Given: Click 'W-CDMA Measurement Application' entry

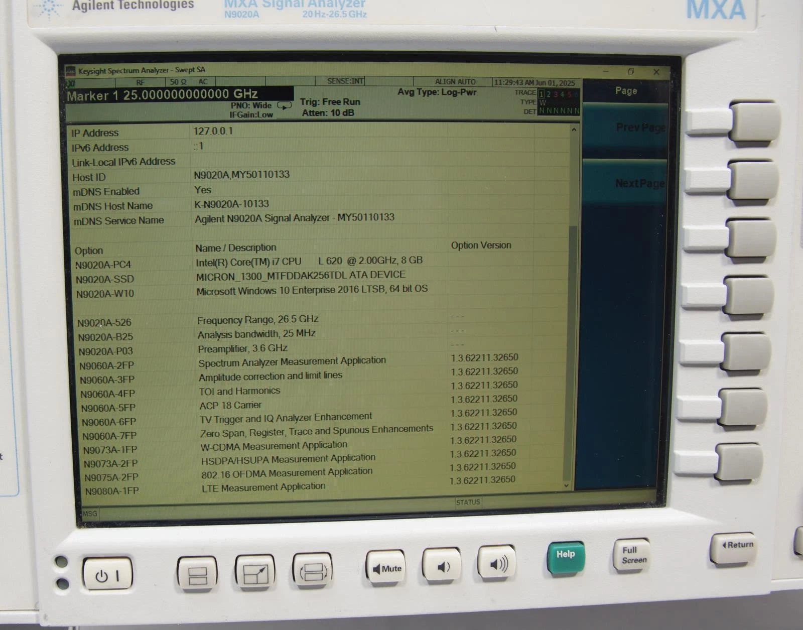Looking at the screenshot, I should tap(274, 446).
